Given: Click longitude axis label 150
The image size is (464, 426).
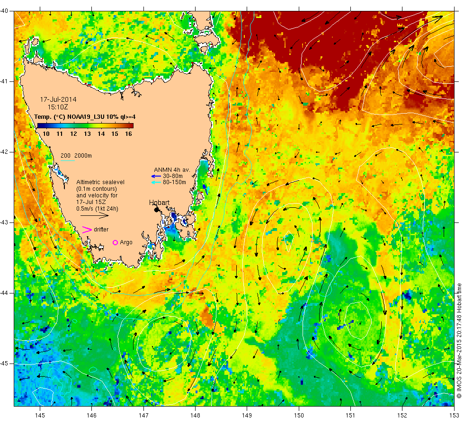Looking at the screenshot, I should click(299, 416).
